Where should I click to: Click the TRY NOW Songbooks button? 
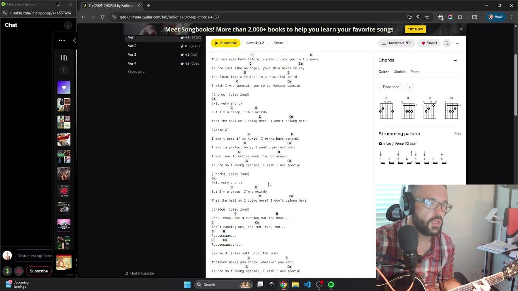coord(415,29)
